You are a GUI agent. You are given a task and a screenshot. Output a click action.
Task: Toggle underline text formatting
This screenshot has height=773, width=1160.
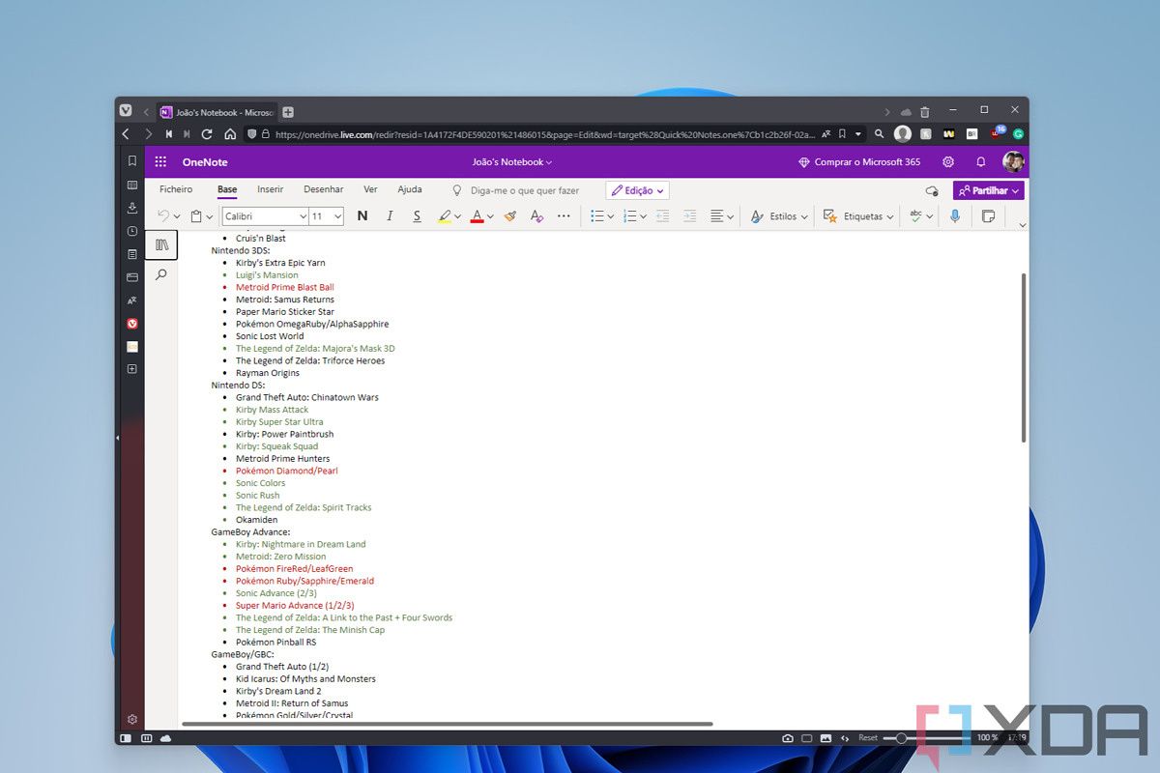417,216
